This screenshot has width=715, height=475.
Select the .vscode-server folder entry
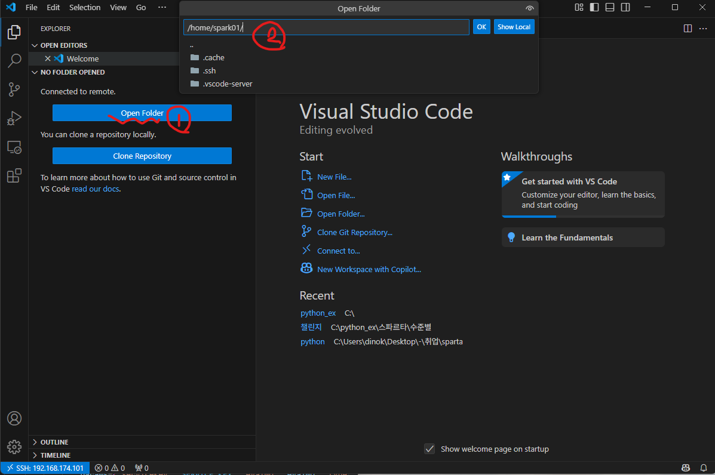click(359, 84)
